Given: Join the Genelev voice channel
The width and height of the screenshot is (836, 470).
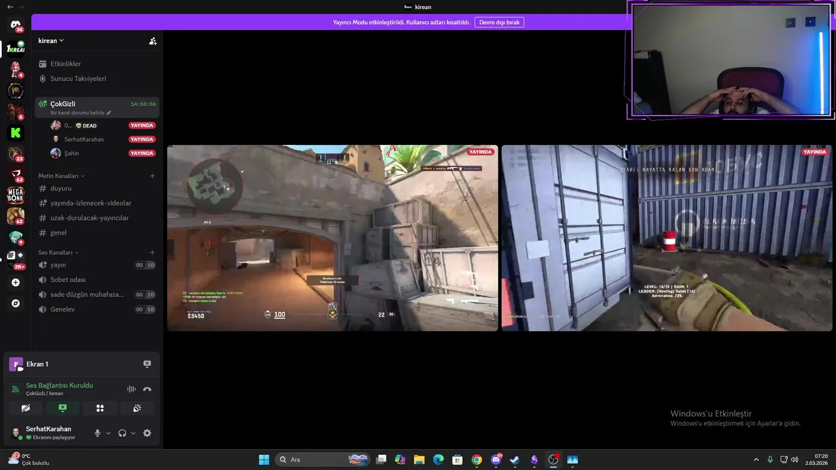Looking at the screenshot, I should click(97, 309).
